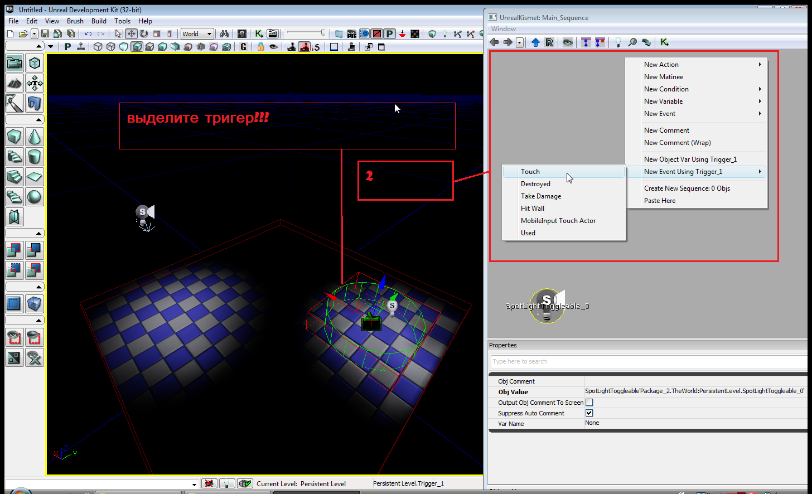
Task: Toggle Lit view mode in viewport
Action: [x=137, y=47]
